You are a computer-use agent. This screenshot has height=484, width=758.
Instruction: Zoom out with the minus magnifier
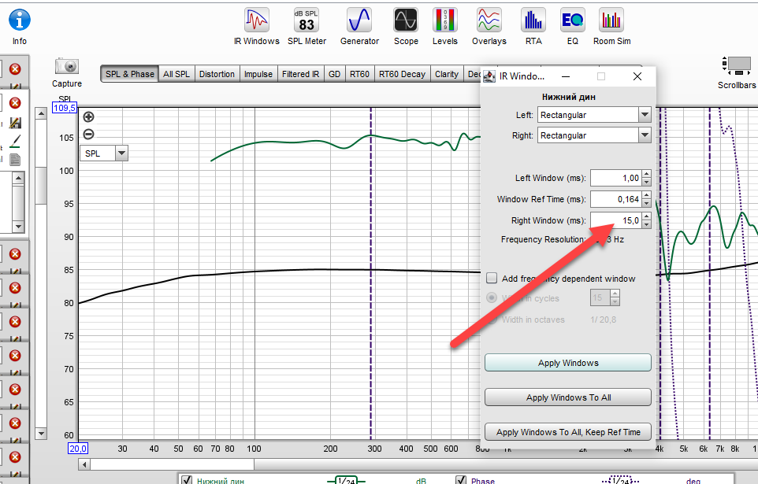pos(88,135)
